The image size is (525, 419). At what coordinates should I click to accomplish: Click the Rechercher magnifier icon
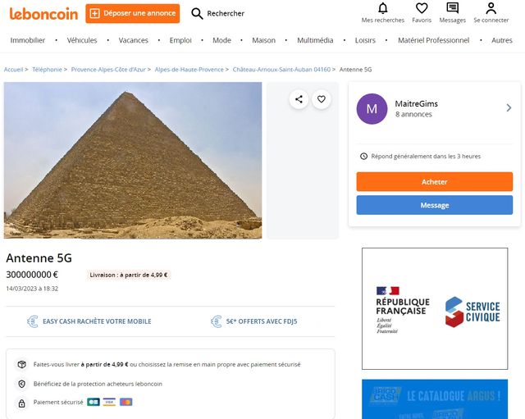(x=197, y=13)
